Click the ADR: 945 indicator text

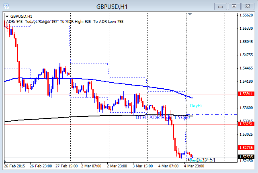point(14,22)
